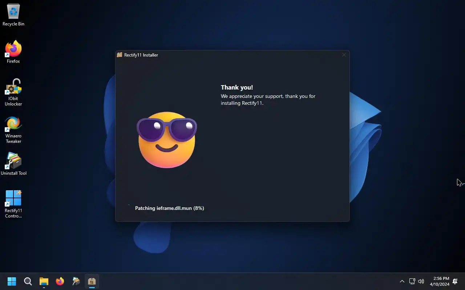Click the Firefox taskbar icon
The height and width of the screenshot is (290, 465).
tap(60, 281)
